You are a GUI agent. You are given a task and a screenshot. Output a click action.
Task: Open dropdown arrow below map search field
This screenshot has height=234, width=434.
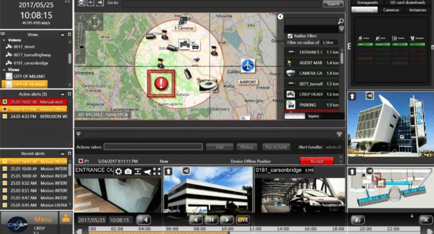pos(341,29)
